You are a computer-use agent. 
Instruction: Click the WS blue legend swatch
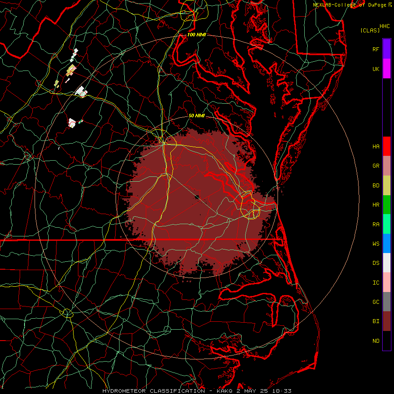[x=387, y=243]
